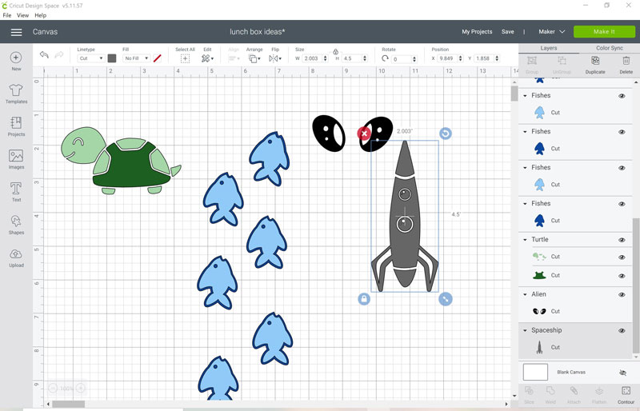Screen dimensions: 640x411
Task: Click the Blank Canvas white swatch
Action: tap(535, 373)
